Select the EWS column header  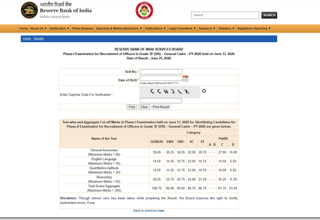tap(170, 142)
